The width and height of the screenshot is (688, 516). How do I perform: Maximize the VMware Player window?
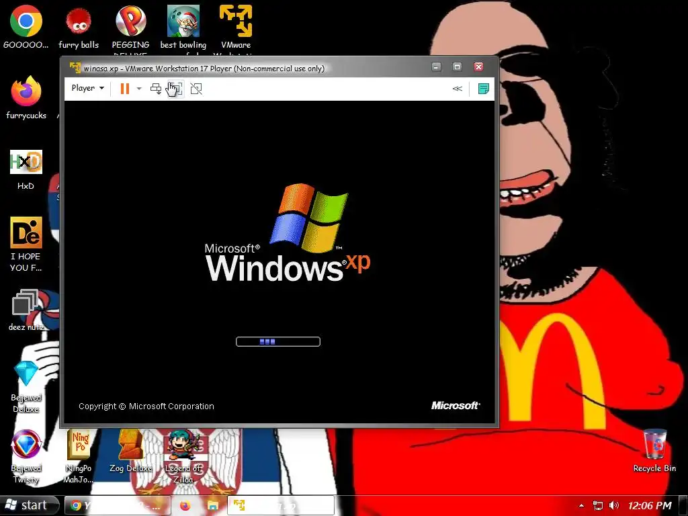pos(457,67)
